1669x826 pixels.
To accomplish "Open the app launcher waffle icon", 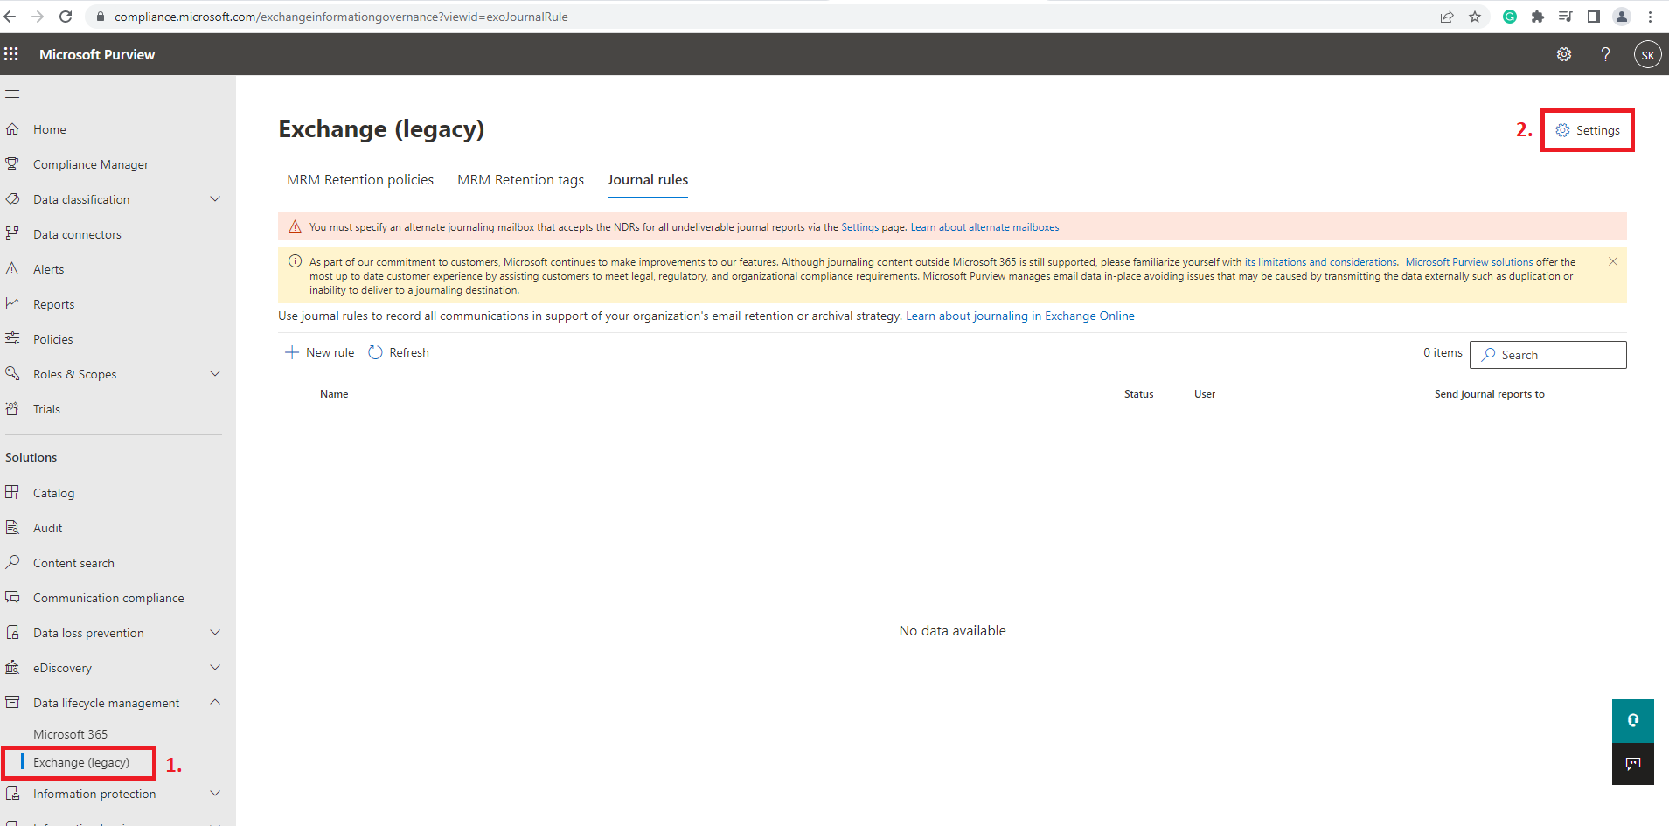I will click(11, 54).
